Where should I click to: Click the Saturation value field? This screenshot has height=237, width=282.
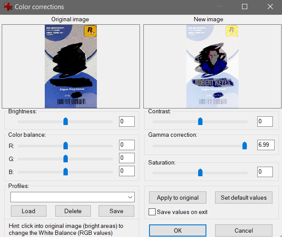pos(265,172)
